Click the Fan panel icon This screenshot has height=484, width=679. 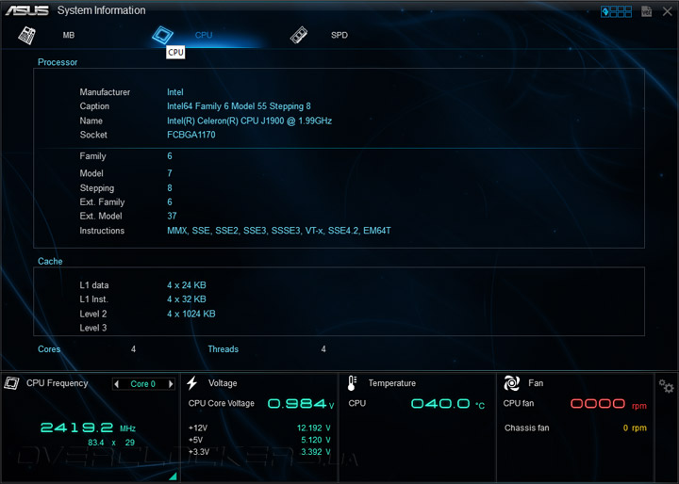pyautogui.click(x=511, y=383)
